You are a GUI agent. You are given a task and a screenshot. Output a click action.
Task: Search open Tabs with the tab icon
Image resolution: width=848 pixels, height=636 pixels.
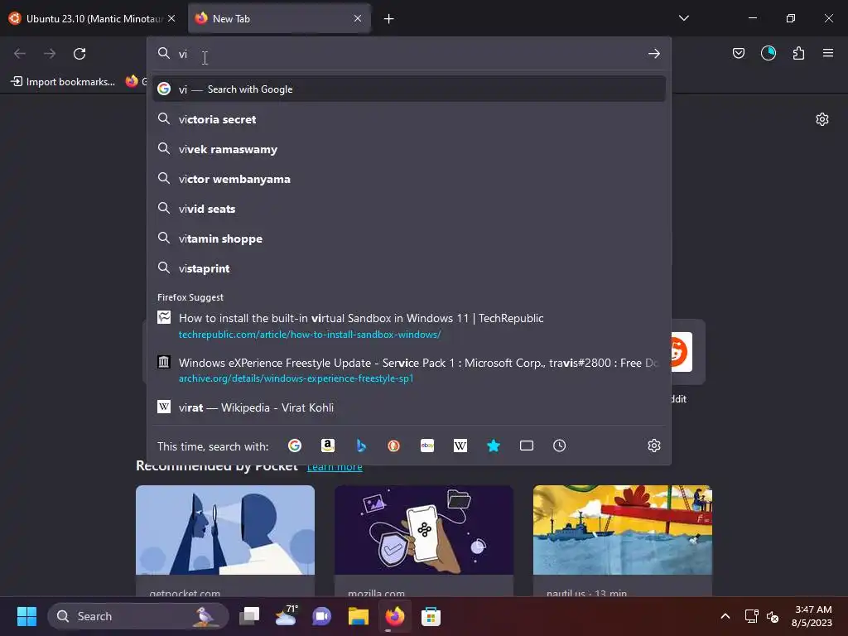[526, 446]
